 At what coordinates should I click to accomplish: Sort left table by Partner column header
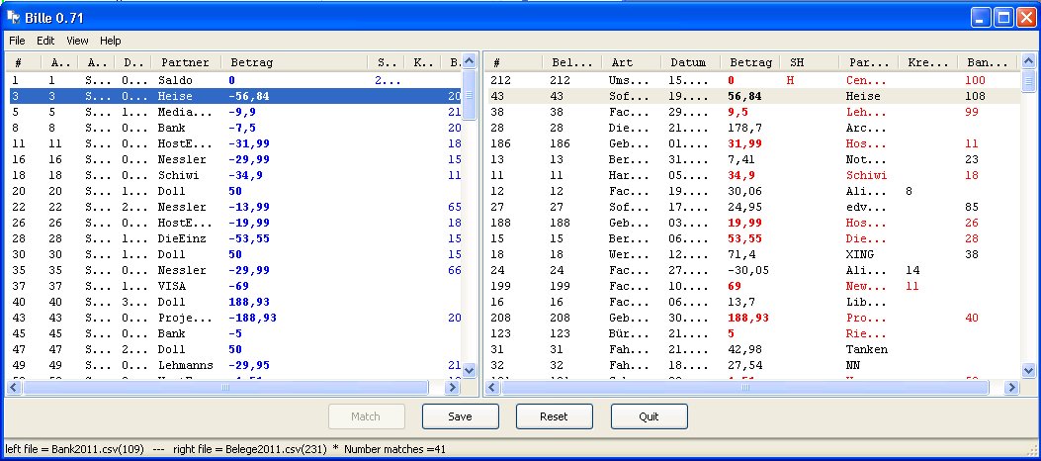click(x=185, y=62)
